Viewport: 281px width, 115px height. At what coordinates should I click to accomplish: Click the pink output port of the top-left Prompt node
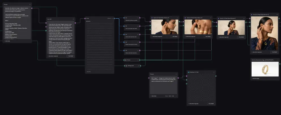point(32,8)
